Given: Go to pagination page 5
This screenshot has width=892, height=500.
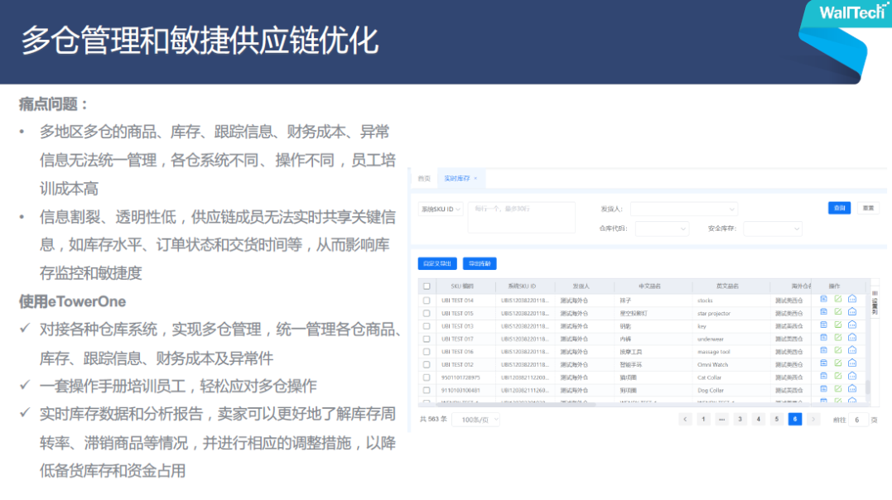Looking at the screenshot, I should click(777, 419).
